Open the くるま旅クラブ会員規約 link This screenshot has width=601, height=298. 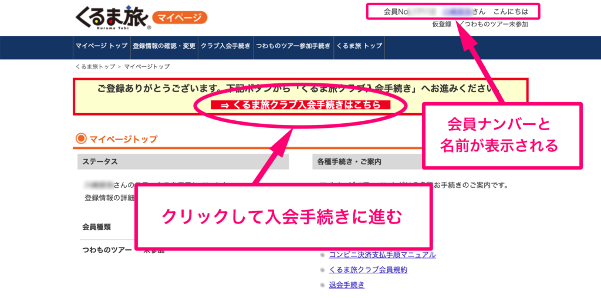[x=368, y=270]
